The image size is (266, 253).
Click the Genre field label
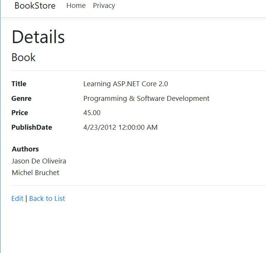(x=21, y=99)
